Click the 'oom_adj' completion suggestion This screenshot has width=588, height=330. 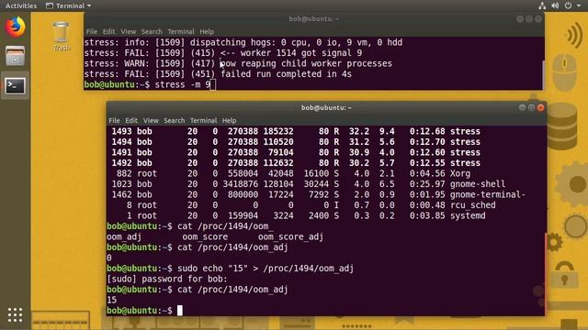(x=124, y=236)
